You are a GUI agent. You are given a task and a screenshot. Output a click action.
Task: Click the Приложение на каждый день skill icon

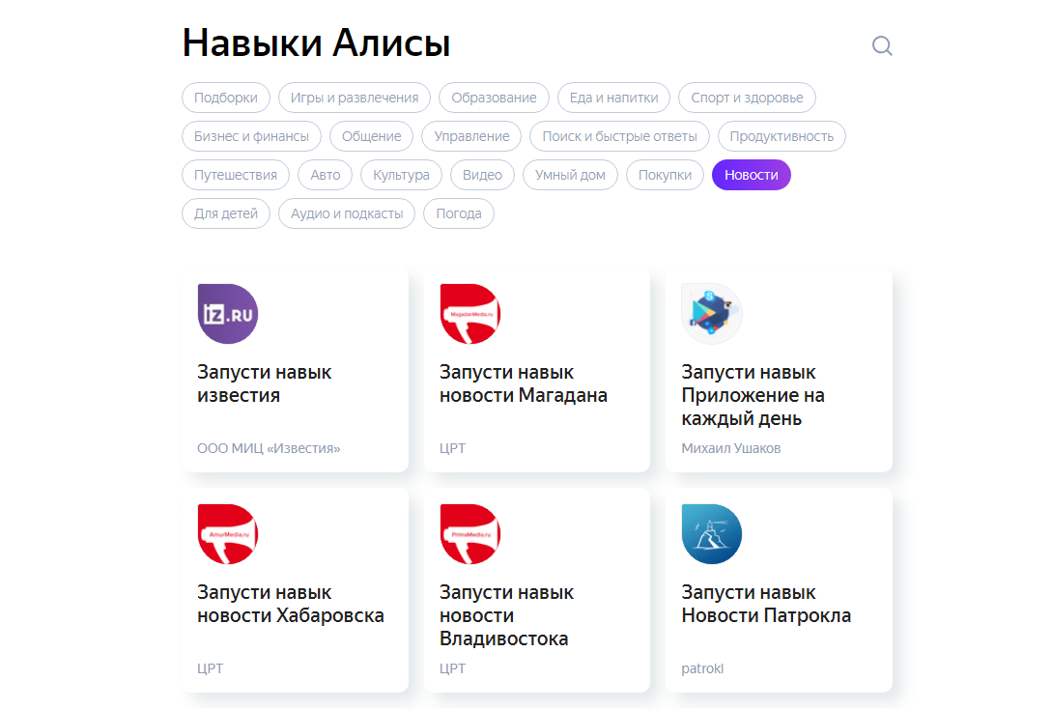pos(712,313)
